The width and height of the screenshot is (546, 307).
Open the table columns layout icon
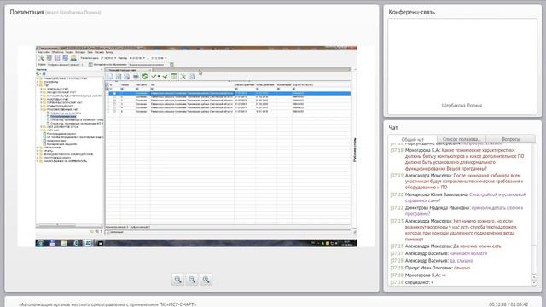174,77
